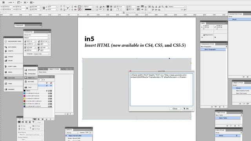Open the Buttons panel

tap(31, 81)
